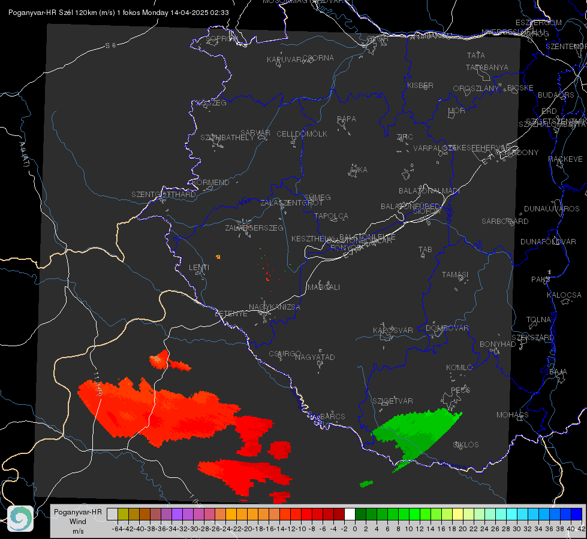Click the BAJA city label
Image resolution: width=587 pixels, height=539 pixels.
(558, 372)
